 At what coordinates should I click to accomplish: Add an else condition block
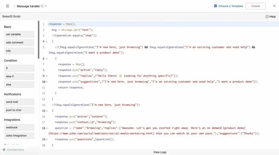click(19, 84)
